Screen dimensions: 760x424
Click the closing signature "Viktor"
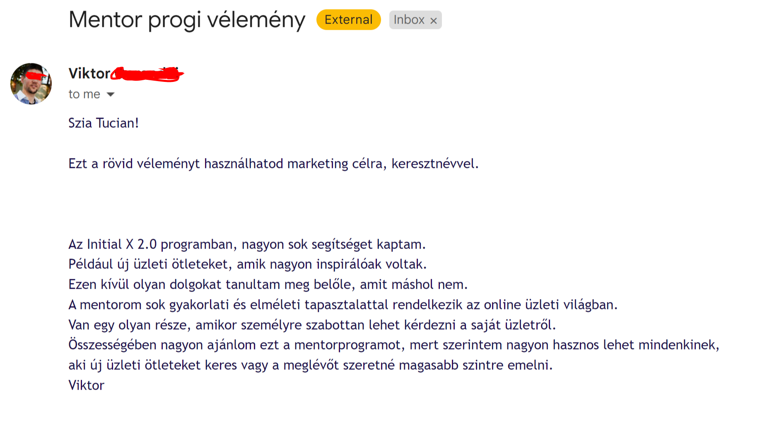pyautogui.click(x=87, y=386)
